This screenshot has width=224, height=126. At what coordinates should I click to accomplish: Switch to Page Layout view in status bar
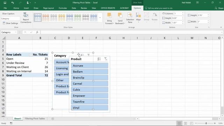(185, 123)
